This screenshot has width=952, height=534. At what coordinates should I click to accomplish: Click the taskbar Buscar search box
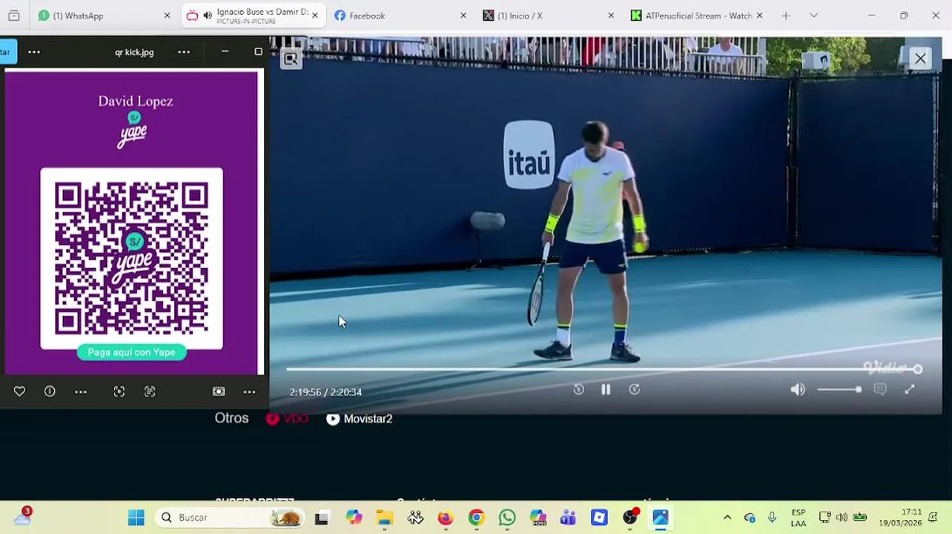coord(230,518)
